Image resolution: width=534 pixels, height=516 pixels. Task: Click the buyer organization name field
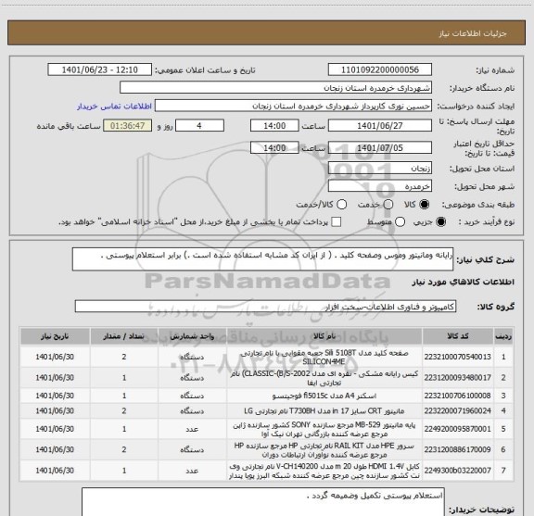coord(275,88)
